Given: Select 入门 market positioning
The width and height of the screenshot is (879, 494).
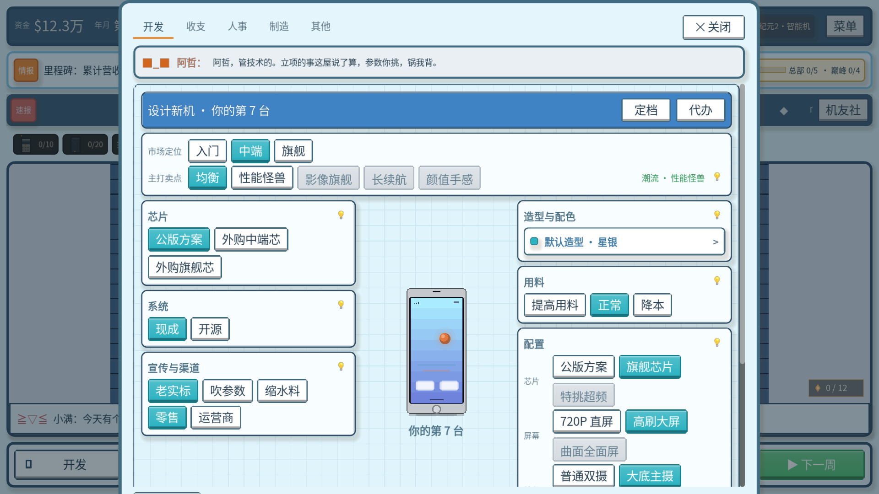Looking at the screenshot, I should click(207, 151).
